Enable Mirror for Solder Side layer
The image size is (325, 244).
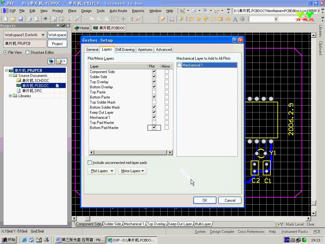pos(167,77)
